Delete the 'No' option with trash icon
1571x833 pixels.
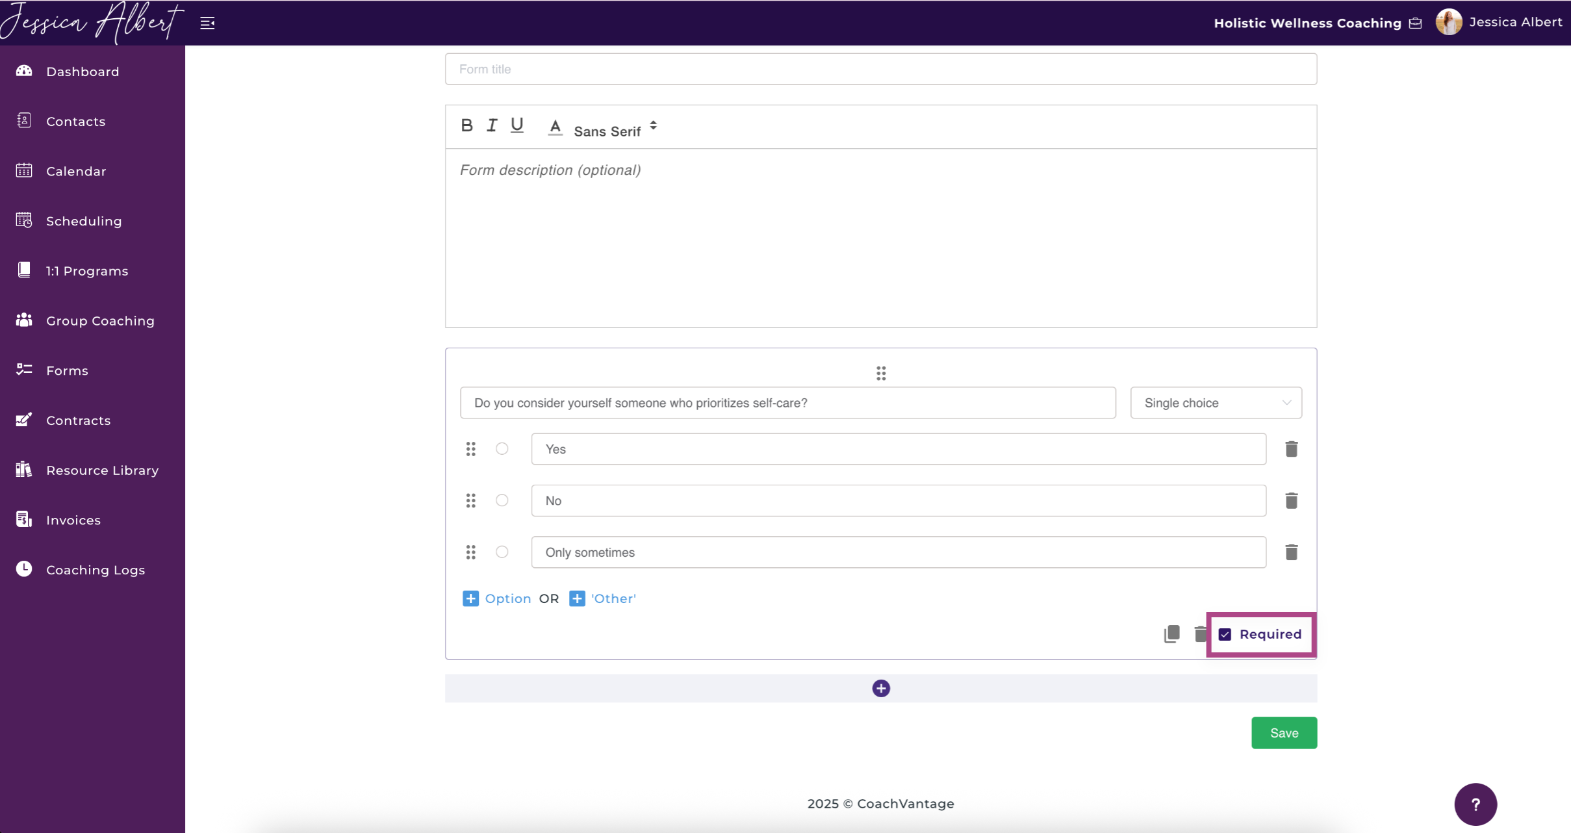click(x=1291, y=500)
